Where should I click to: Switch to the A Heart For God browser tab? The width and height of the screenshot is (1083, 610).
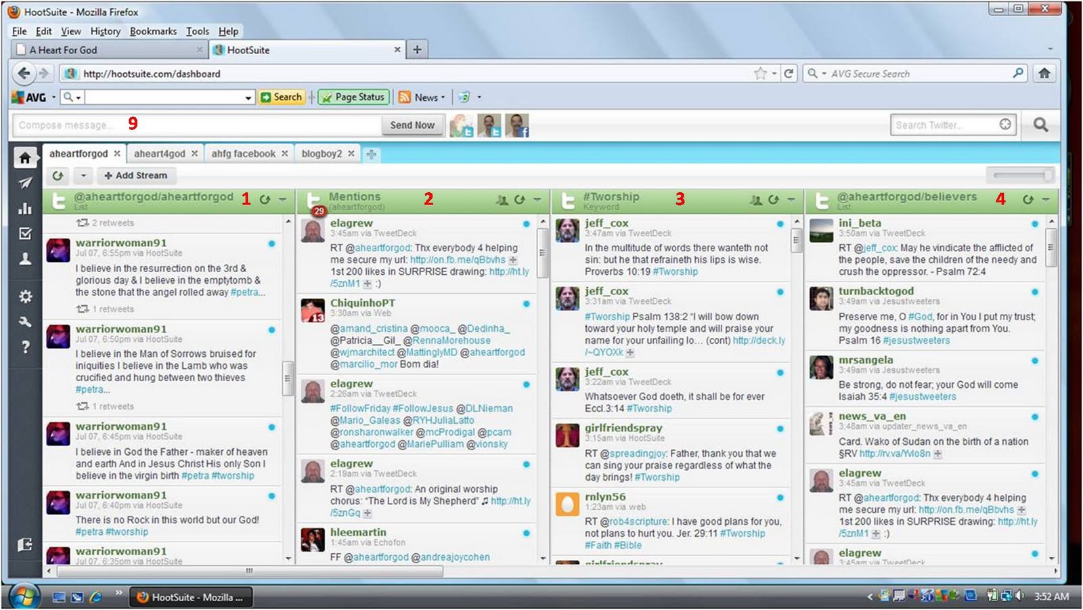[108, 49]
